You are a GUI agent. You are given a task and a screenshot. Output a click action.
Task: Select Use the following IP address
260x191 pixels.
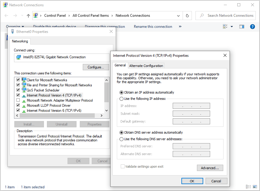click(x=121, y=99)
